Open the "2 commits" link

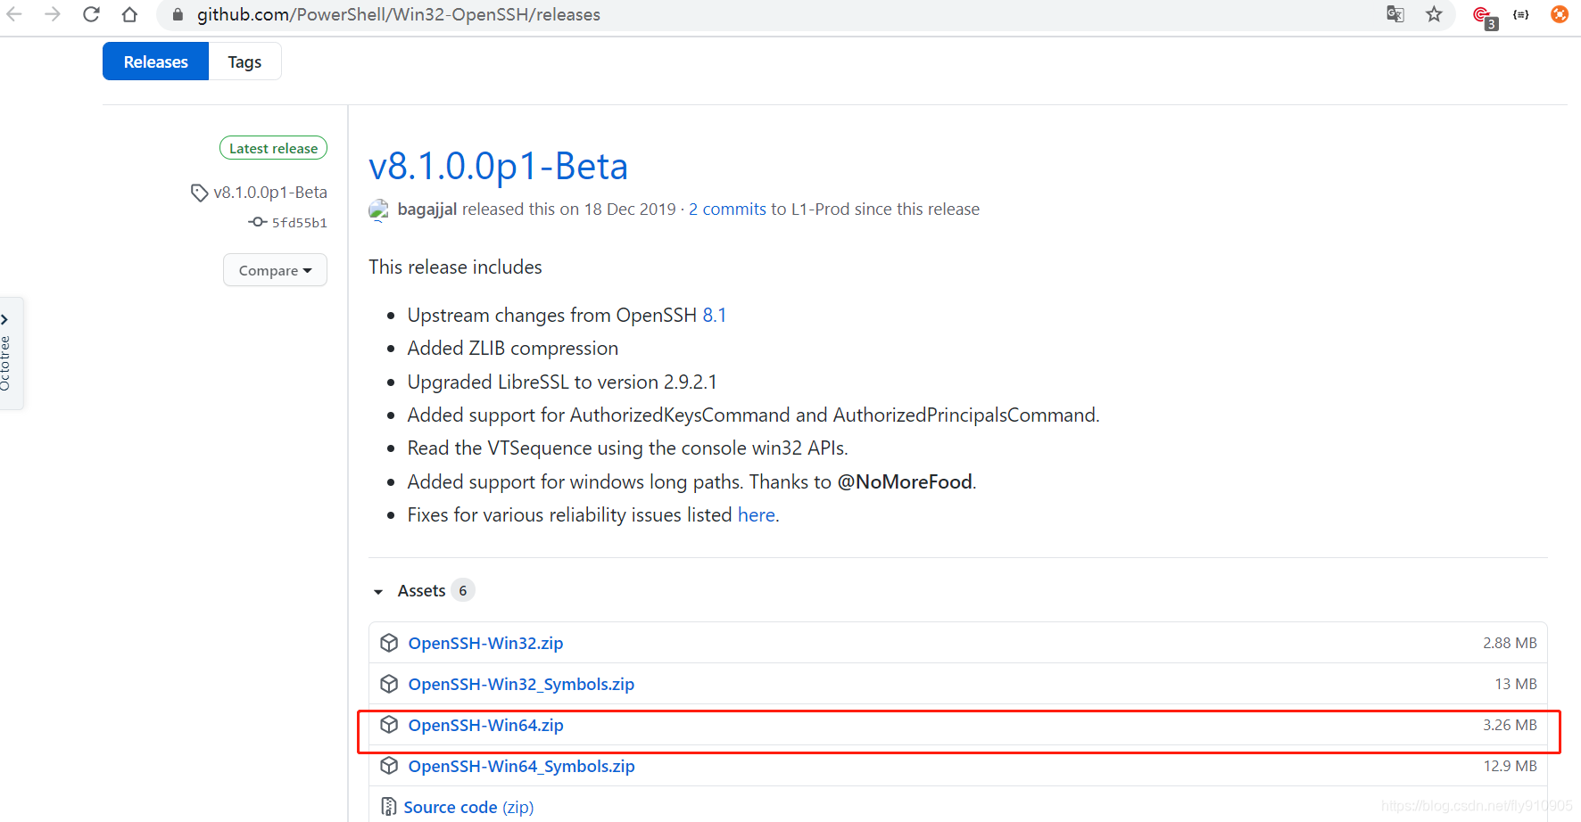point(727,210)
